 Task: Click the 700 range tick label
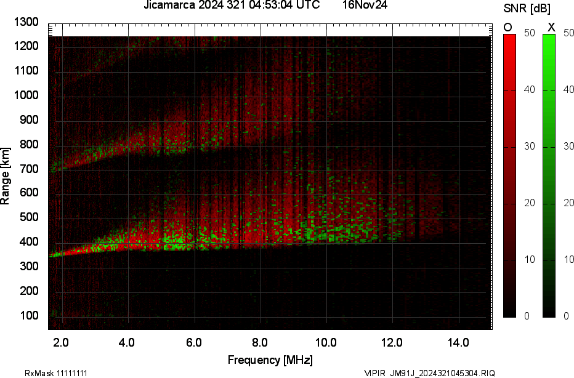[29, 169]
